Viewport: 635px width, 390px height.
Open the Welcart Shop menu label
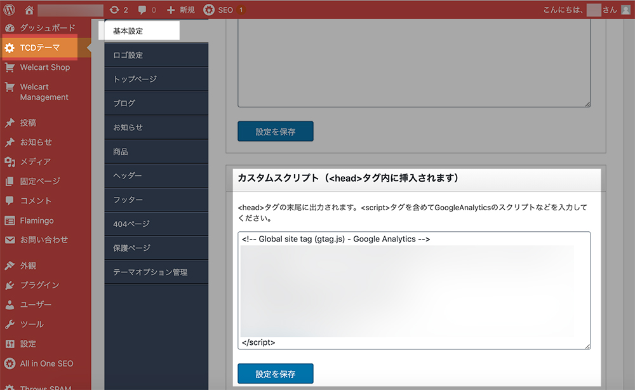(x=45, y=67)
